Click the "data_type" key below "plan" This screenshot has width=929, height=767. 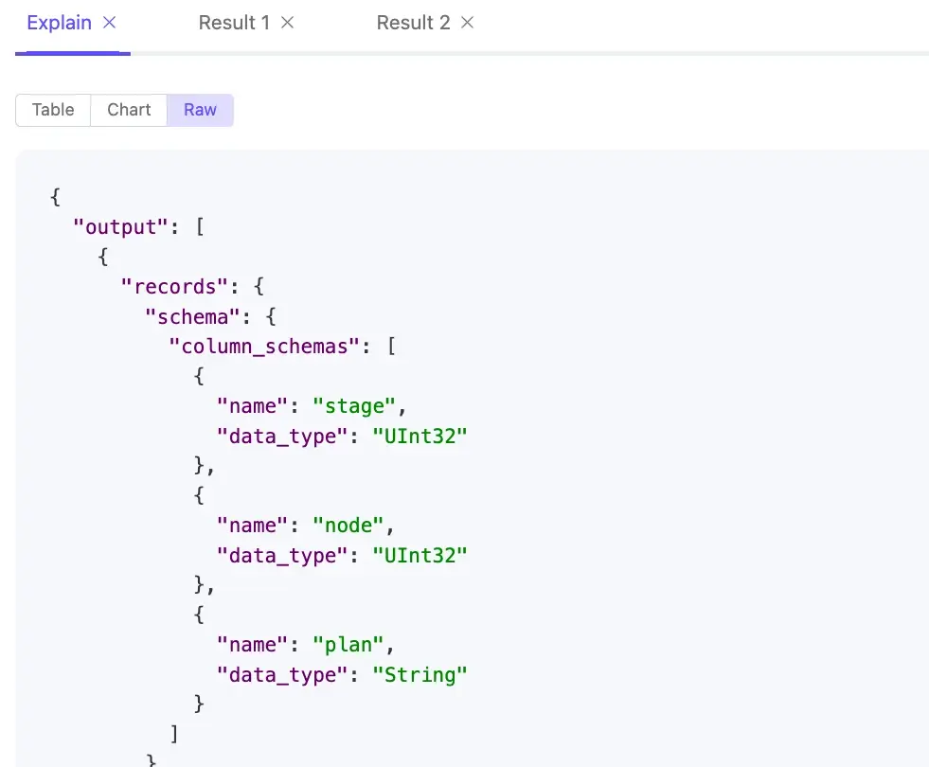pos(277,675)
